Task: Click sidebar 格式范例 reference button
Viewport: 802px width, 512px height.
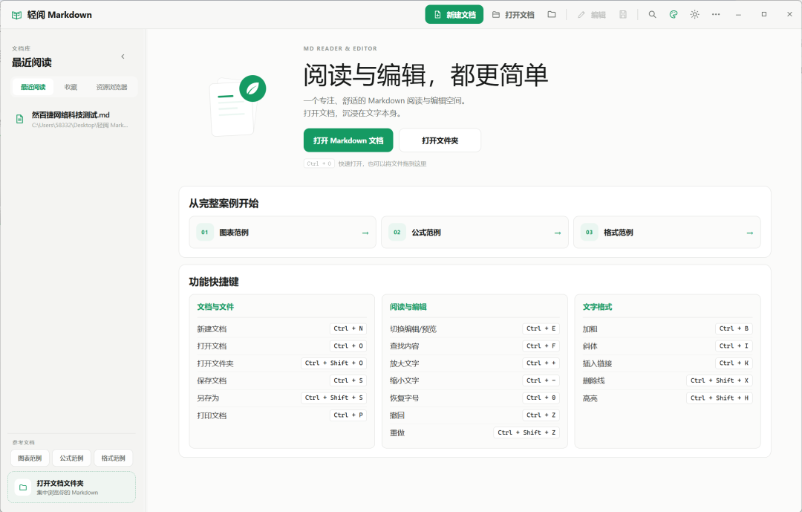Action: (x=114, y=458)
